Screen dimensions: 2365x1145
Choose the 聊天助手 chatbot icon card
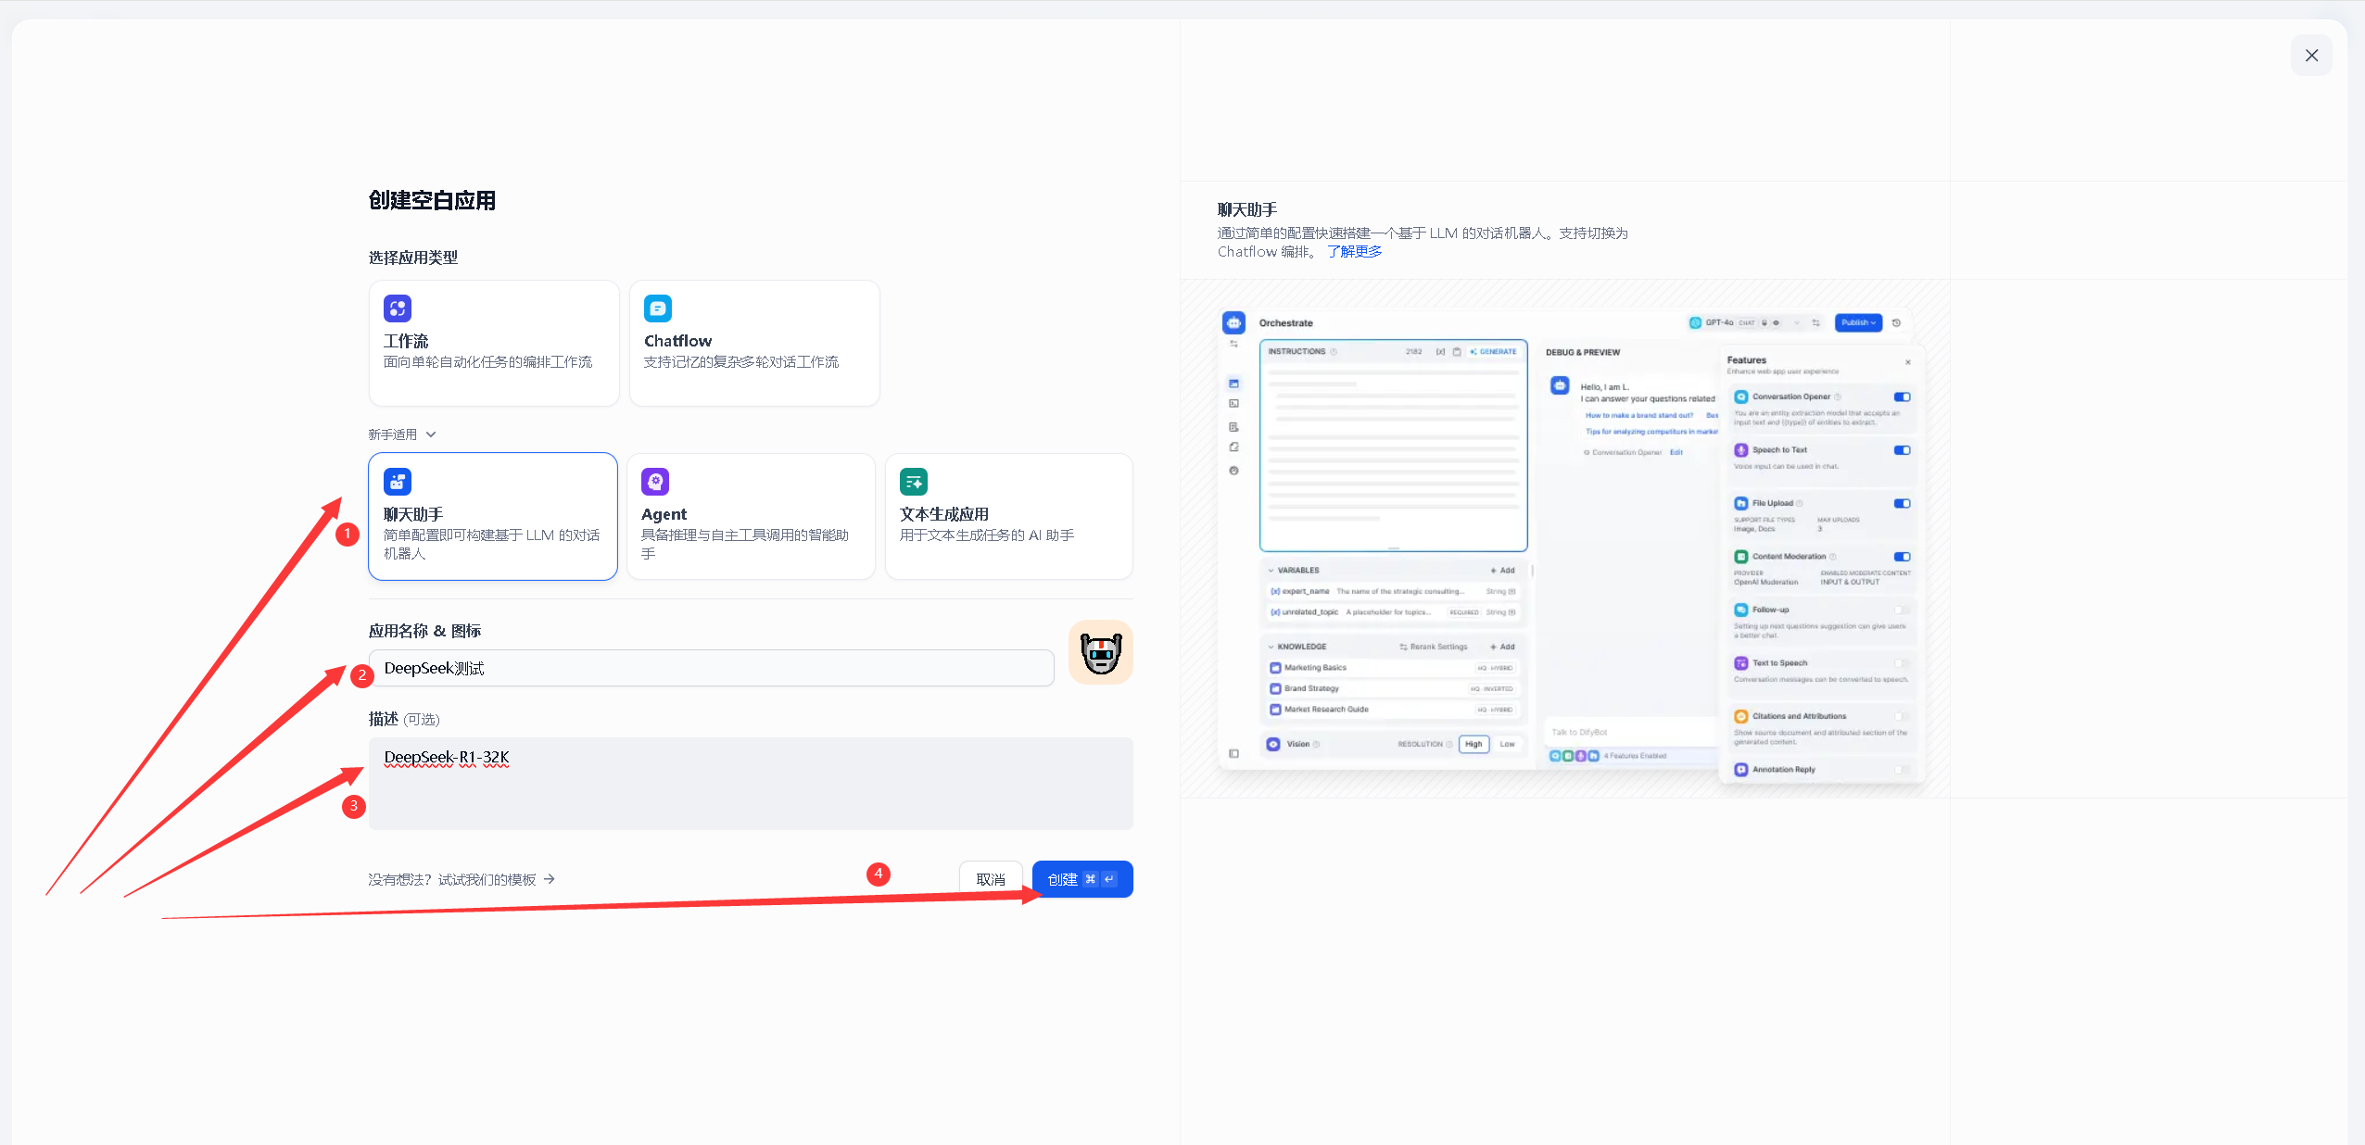click(x=398, y=482)
